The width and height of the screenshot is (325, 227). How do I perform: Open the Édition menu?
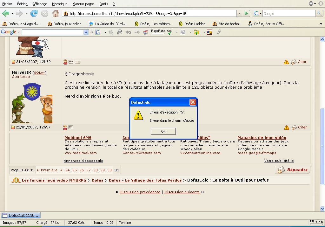22,4
